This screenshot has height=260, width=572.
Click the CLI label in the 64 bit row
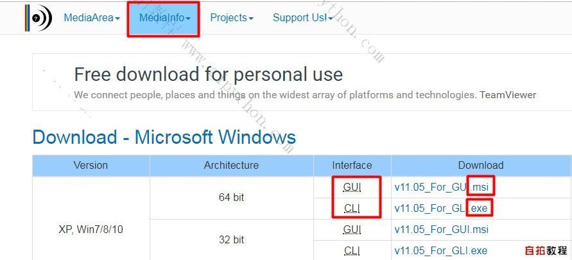tap(352, 209)
